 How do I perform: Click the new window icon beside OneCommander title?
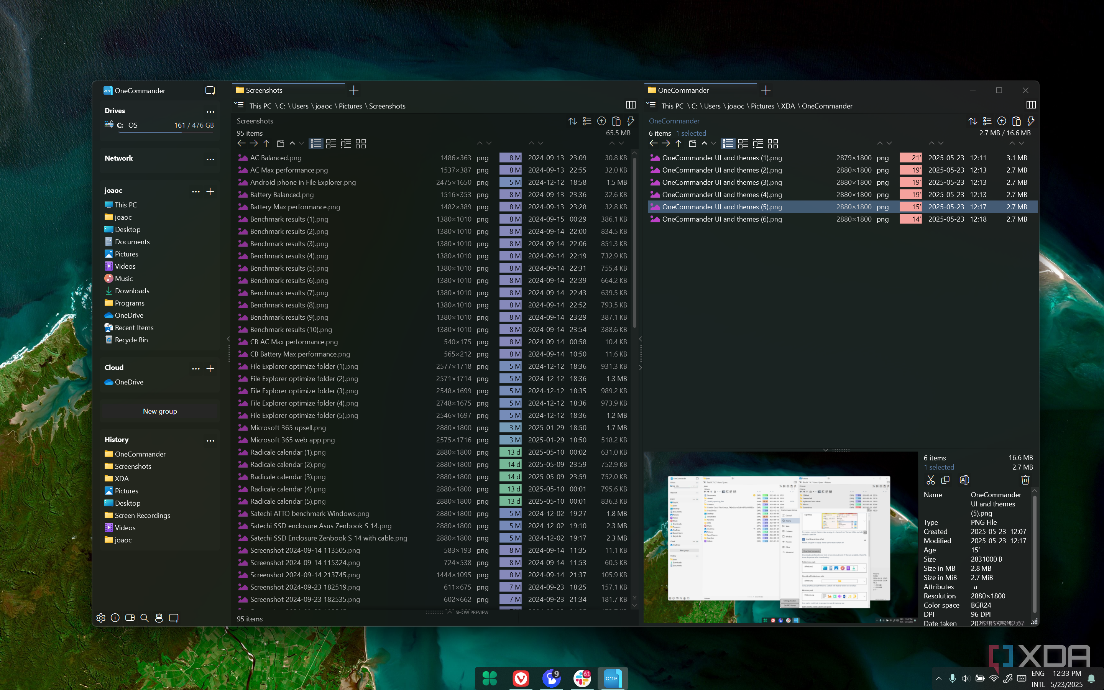tap(210, 90)
